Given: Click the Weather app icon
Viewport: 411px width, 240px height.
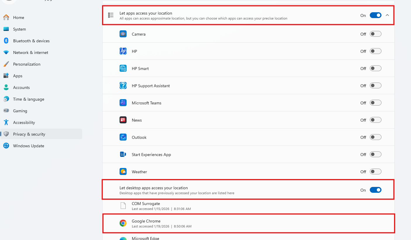Looking at the screenshot, I should click(x=123, y=172).
